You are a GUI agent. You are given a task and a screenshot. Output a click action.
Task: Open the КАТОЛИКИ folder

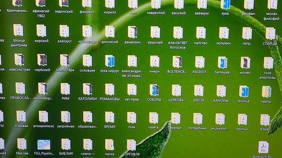88,89
